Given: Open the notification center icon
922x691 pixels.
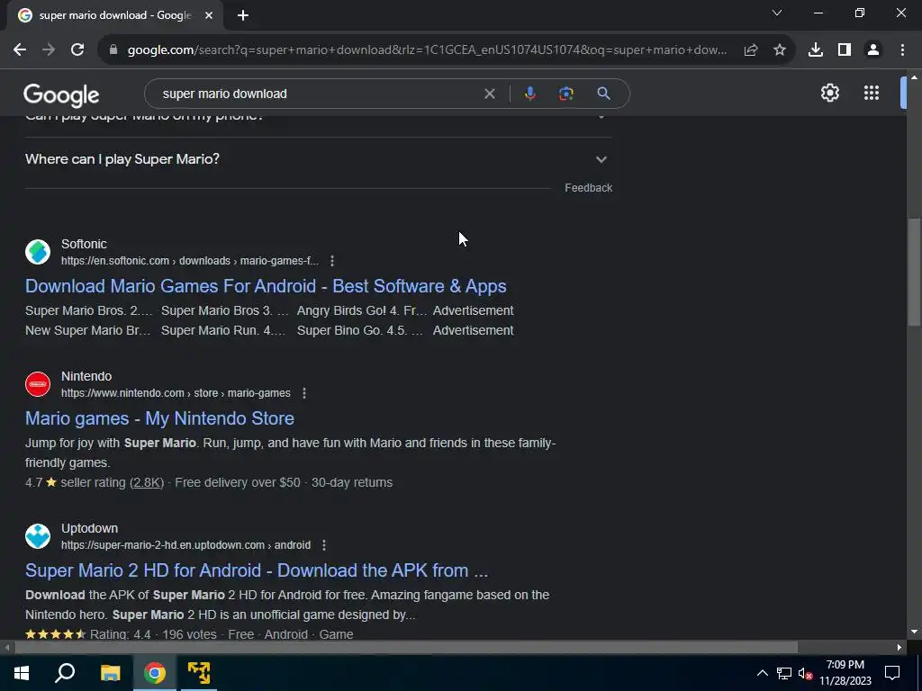Looking at the screenshot, I should pyautogui.click(x=892, y=673).
